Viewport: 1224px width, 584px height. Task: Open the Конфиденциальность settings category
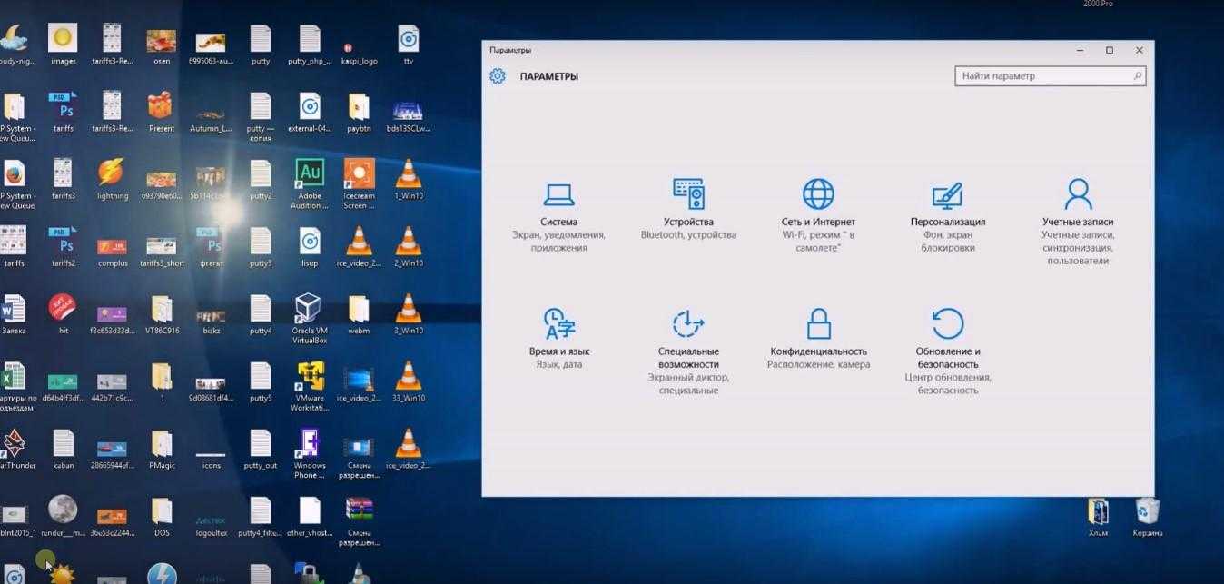818,339
